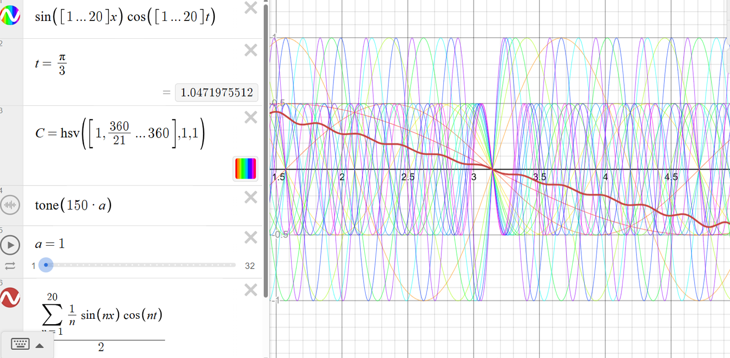Viewport: 730px width, 358px height.
Task: Click the evaluated value 1.0471975512
Action: (x=216, y=92)
